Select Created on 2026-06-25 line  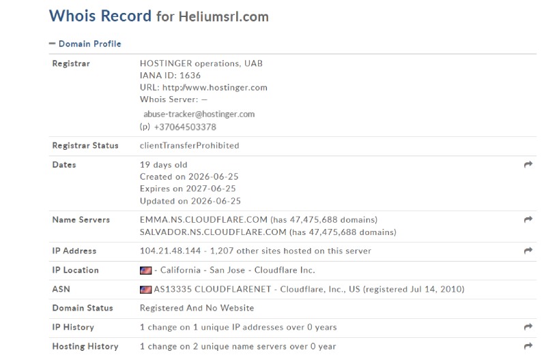point(189,176)
